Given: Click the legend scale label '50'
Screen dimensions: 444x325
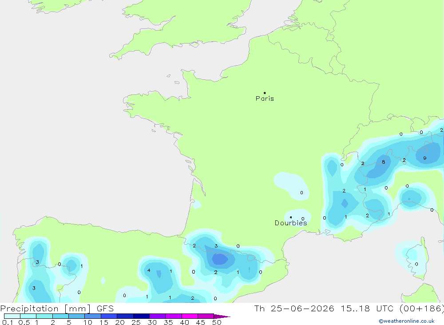Looking at the screenshot, I should coord(217,322).
